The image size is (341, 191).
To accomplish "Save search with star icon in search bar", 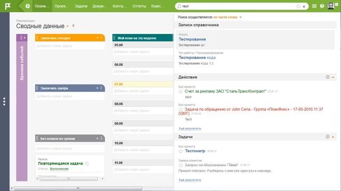I will 298,6.
